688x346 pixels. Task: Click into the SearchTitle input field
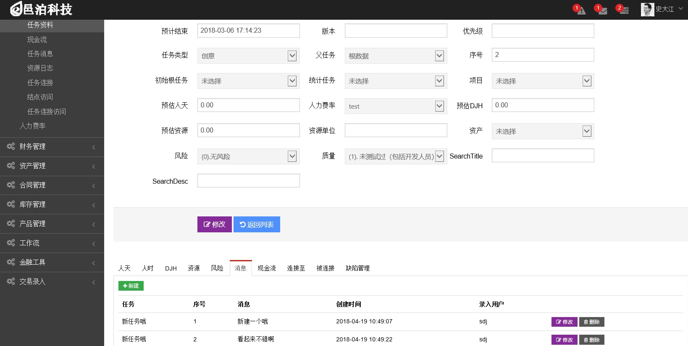click(543, 156)
